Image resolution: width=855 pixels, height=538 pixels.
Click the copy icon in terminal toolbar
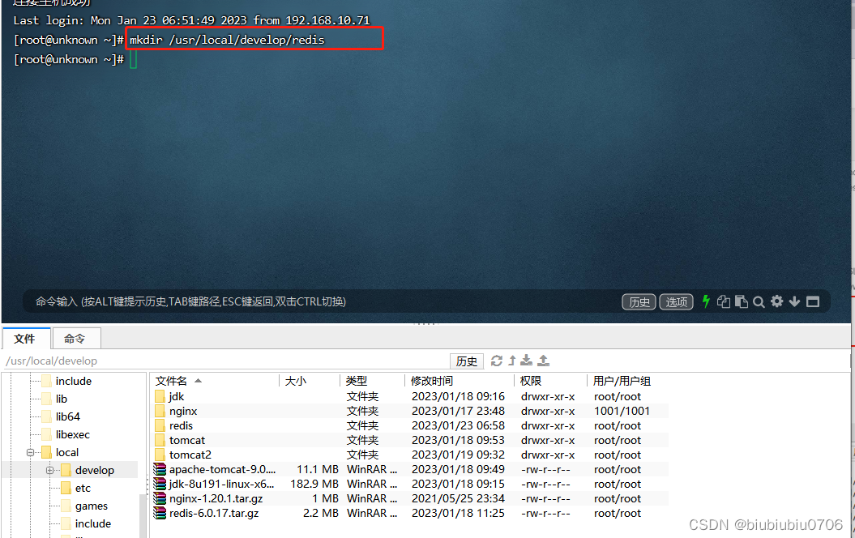[723, 301]
